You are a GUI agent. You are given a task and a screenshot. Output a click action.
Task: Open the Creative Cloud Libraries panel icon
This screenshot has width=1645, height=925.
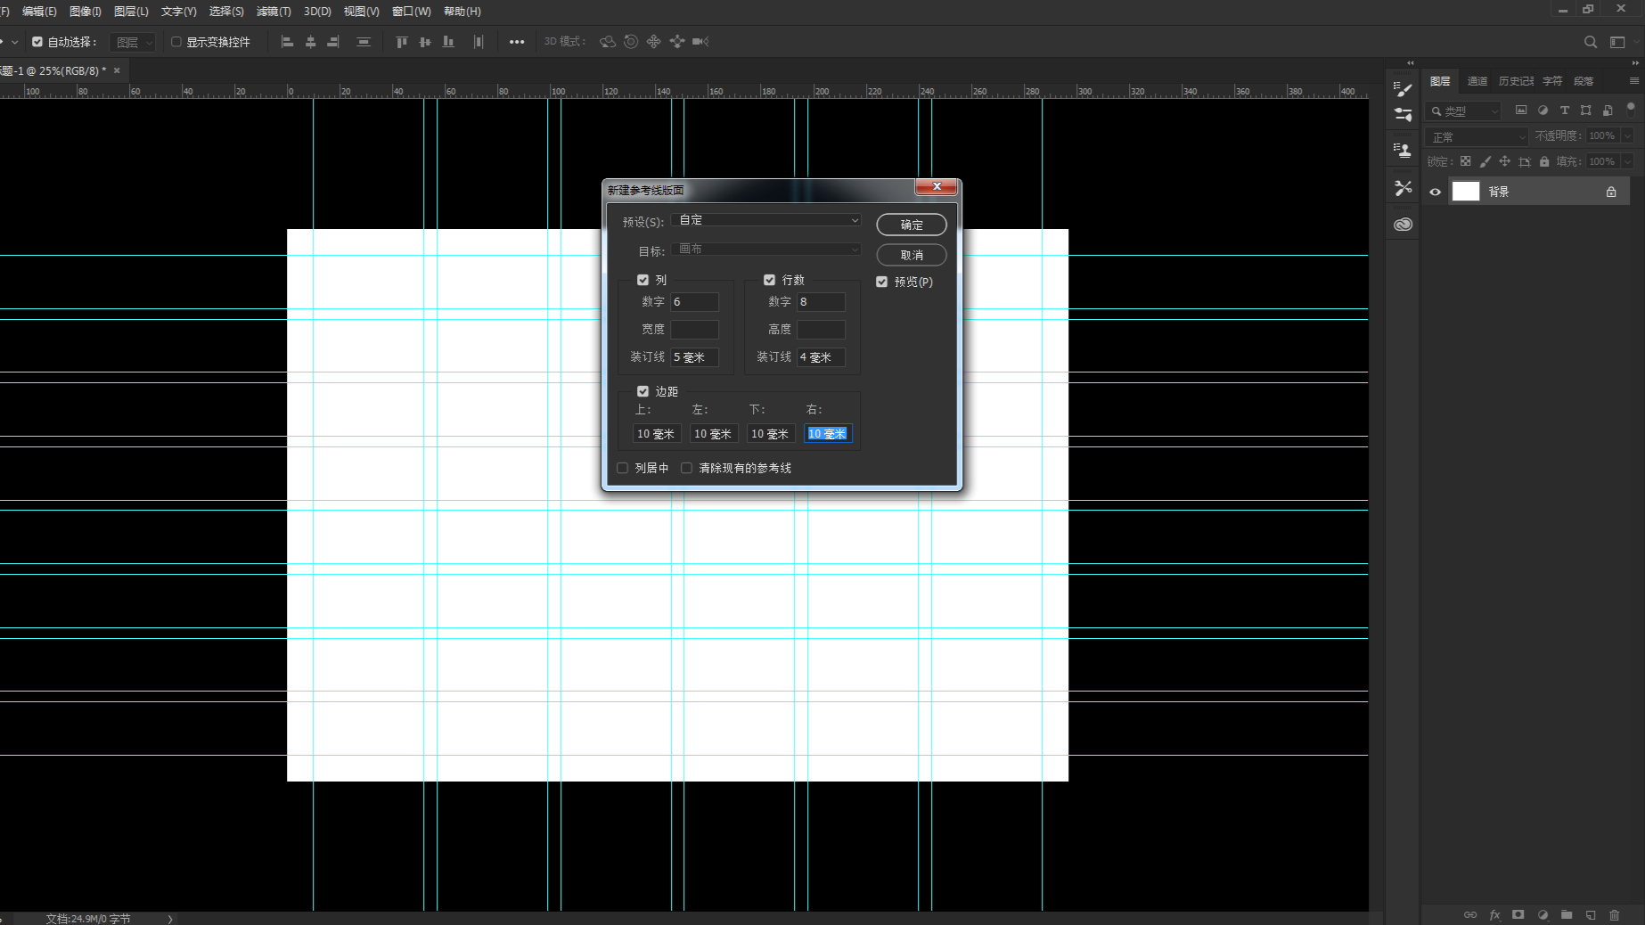(1404, 225)
